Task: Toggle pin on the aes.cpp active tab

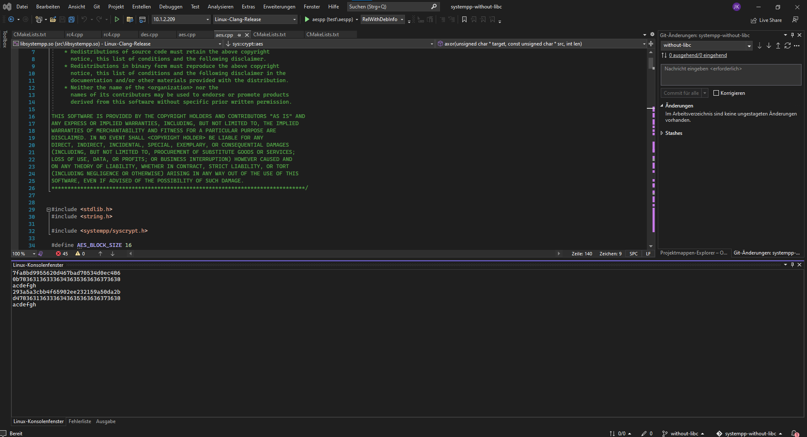Action: coord(239,35)
